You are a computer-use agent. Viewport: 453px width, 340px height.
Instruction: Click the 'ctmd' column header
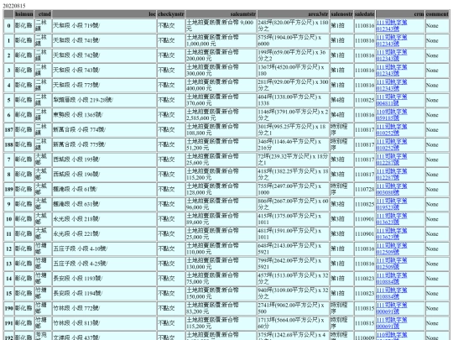[x=43, y=14]
